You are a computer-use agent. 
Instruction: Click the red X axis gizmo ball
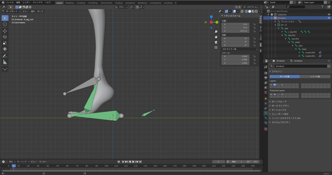coord(211,22)
